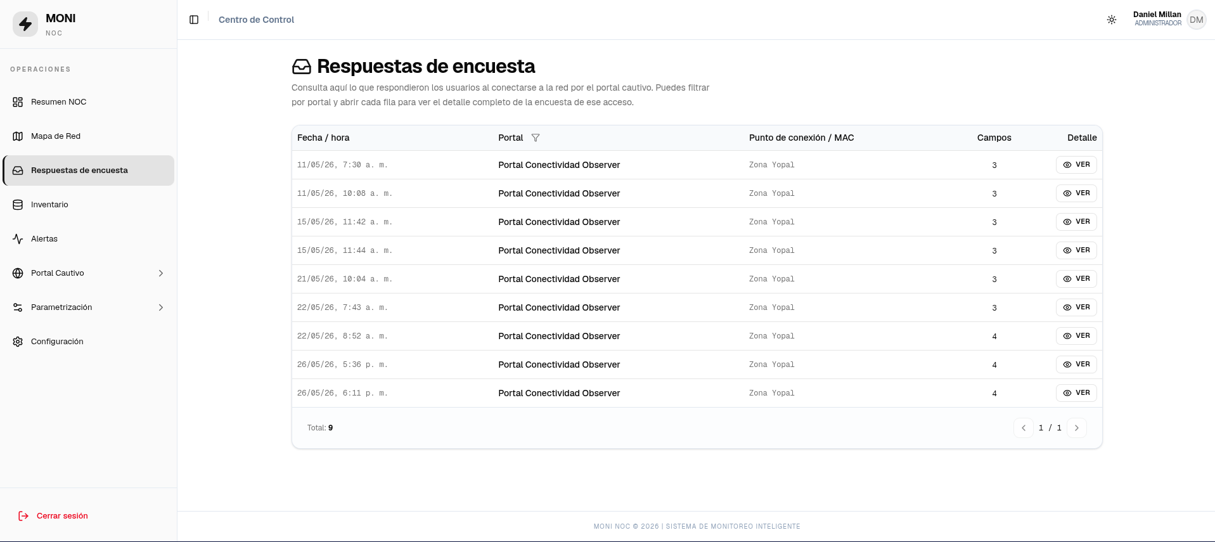Show details of 22/05/26 7:43 a. m. response

1076,307
